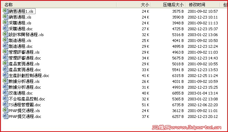Viewport: 228px width, 132px height.
Task: Click the Excel icon of 設計和開發過程.xls
Action: pos(6,34)
